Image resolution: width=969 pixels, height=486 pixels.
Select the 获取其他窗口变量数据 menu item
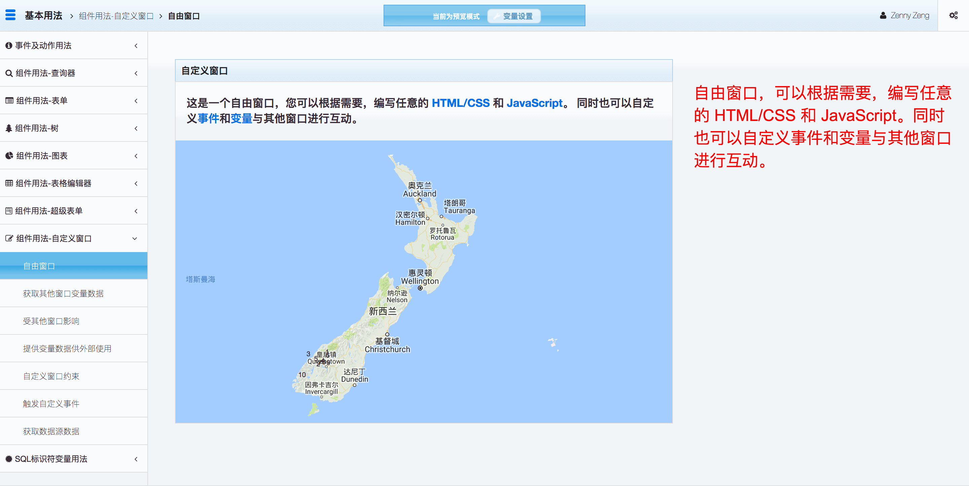(x=63, y=293)
